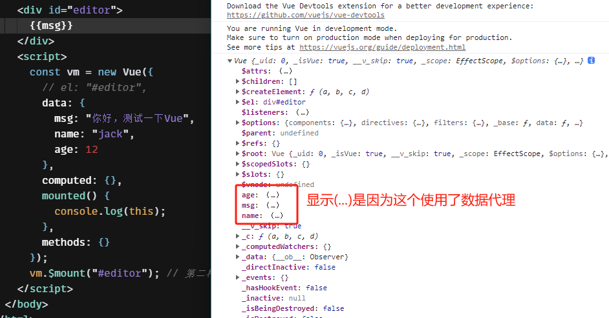Expand the _data Observer entry

pyautogui.click(x=237, y=257)
